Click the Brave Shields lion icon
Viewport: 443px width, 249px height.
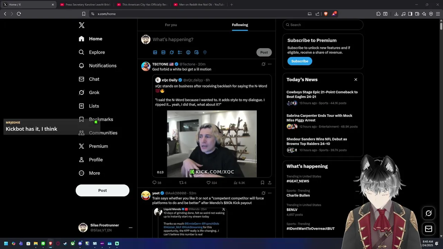pos(326,14)
